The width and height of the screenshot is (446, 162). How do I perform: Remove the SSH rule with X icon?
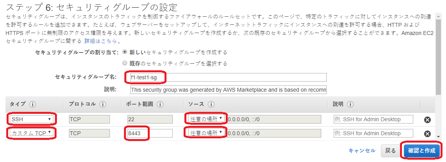pyautogui.click(x=427, y=120)
